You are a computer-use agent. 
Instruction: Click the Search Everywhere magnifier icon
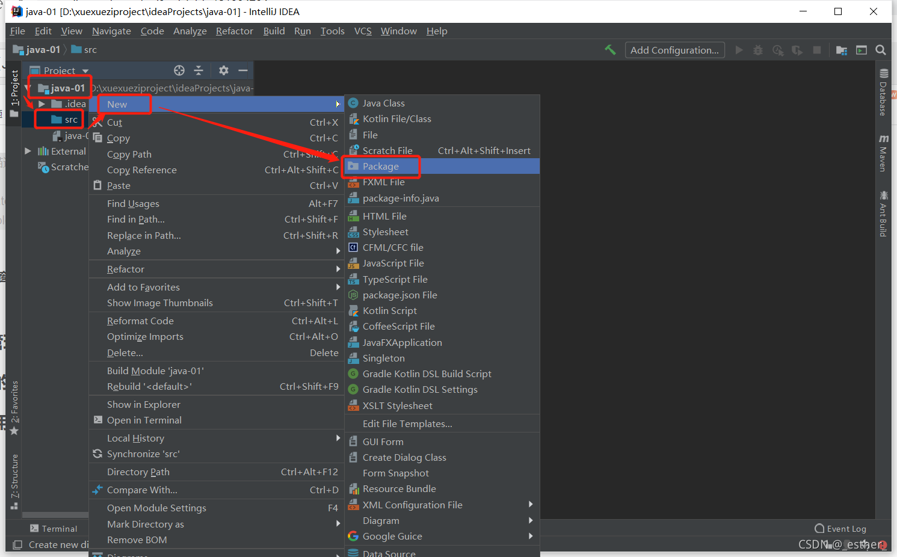click(881, 50)
